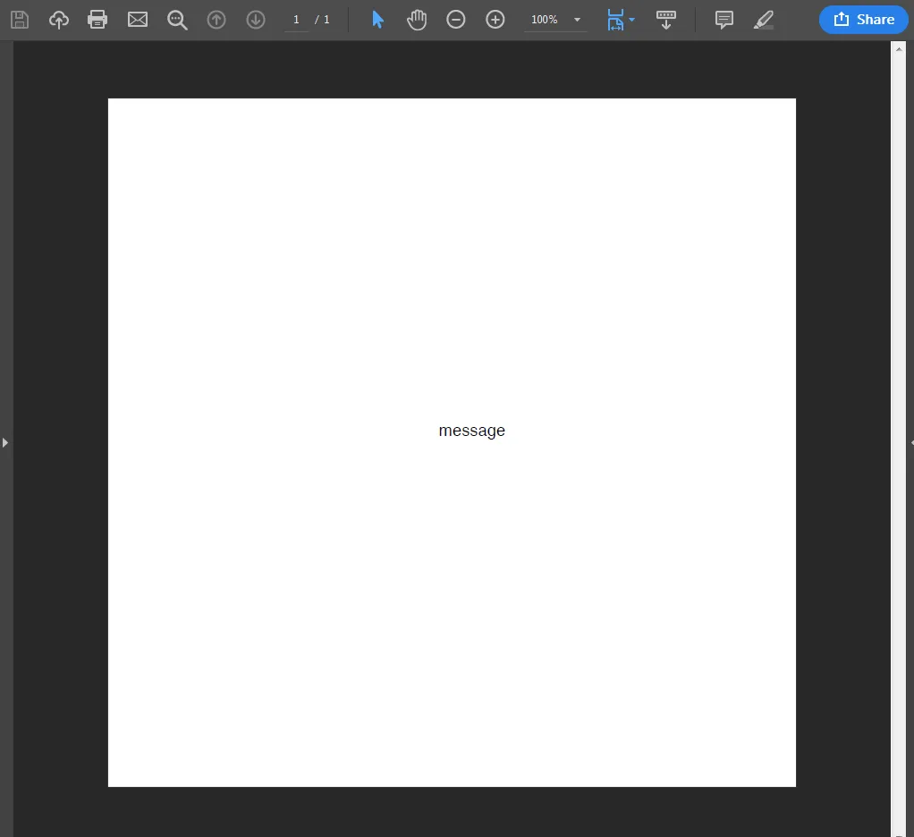Click the 100% zoom value field
914x837 pixels.
pyautogui.click(x=545, y=20)
